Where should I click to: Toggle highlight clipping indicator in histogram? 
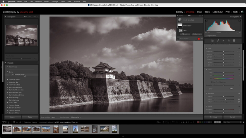point(240,20)
